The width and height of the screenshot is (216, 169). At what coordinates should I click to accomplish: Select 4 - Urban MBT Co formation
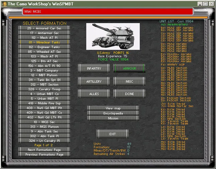pos(44,94)
